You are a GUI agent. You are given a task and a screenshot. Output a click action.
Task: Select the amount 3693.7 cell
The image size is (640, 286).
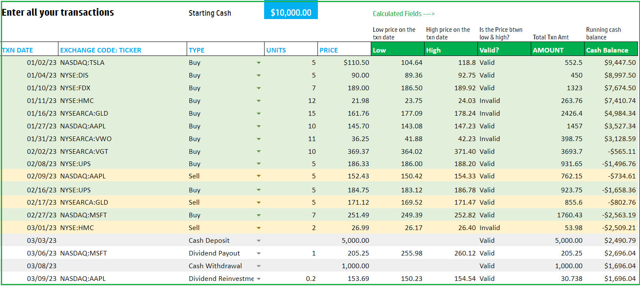(x=557, y=152)
